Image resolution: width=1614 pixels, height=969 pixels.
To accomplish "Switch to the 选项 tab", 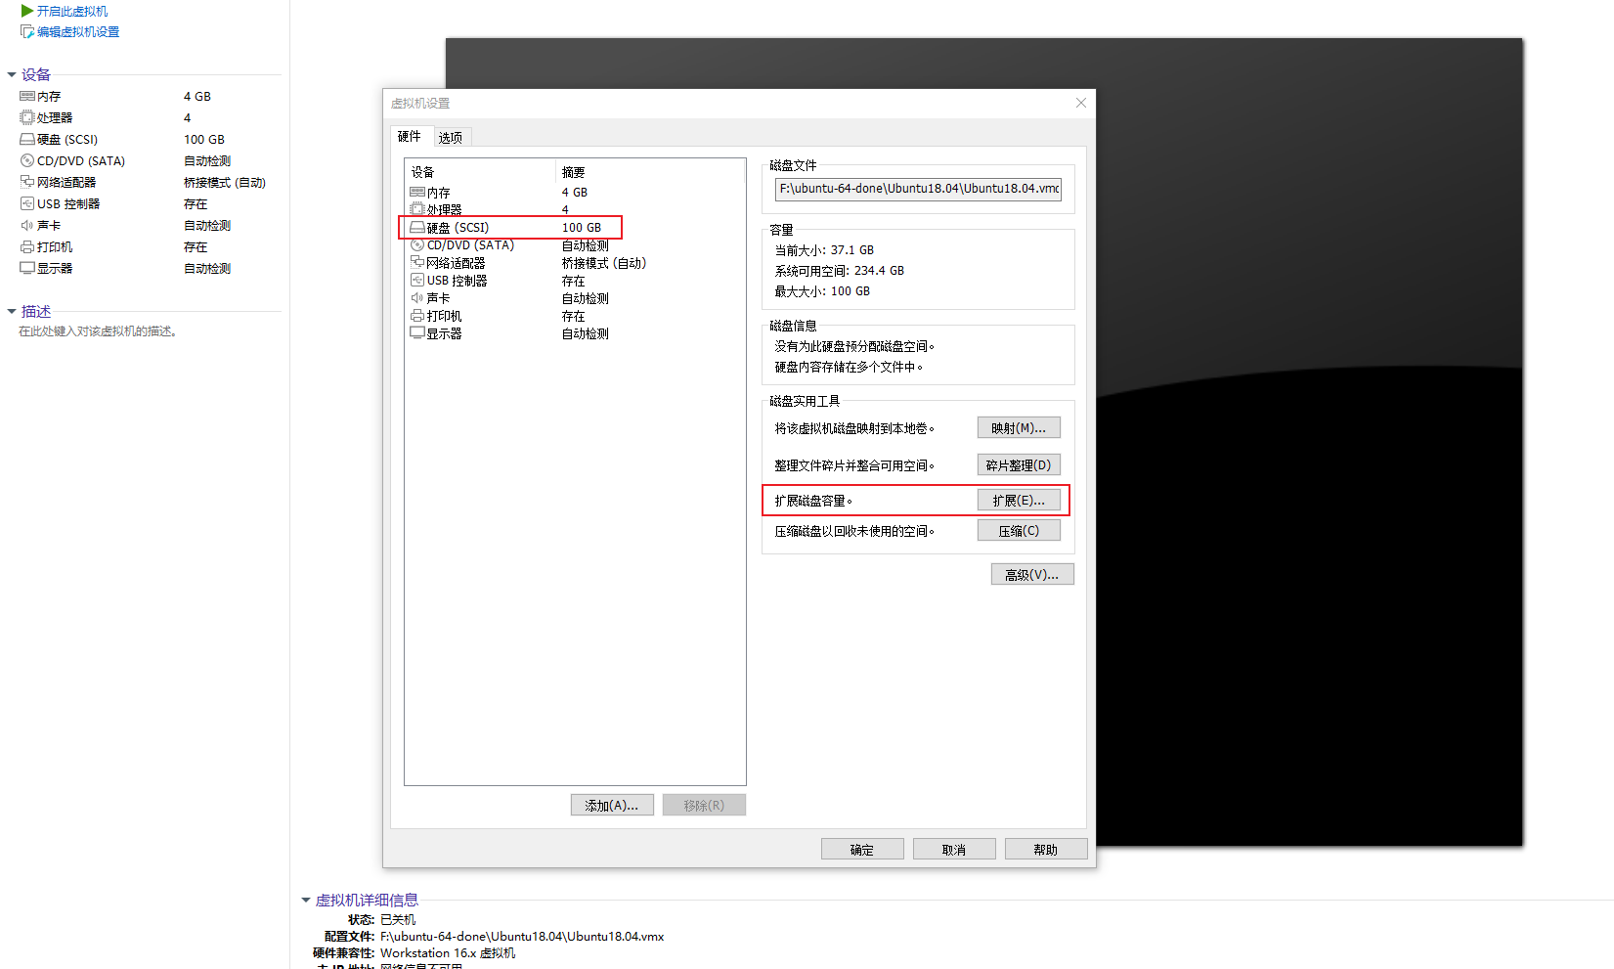I will click(451, 138).
